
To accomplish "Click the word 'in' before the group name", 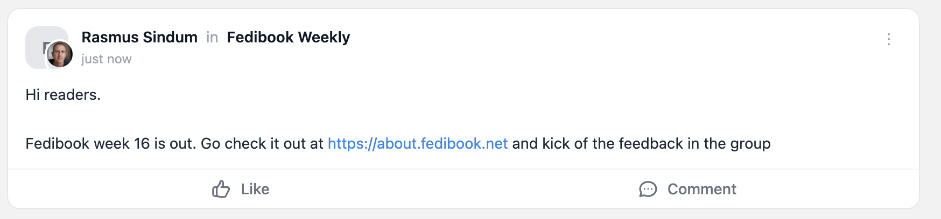I will click(212, 38).
